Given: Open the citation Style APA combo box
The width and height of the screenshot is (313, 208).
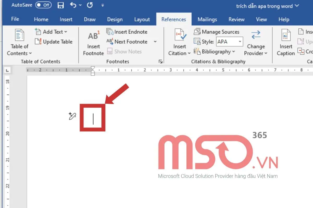Looking at the screenshot, I should (x=230, y=42).
